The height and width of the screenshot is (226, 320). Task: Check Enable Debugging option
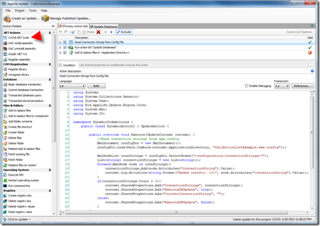247,86
